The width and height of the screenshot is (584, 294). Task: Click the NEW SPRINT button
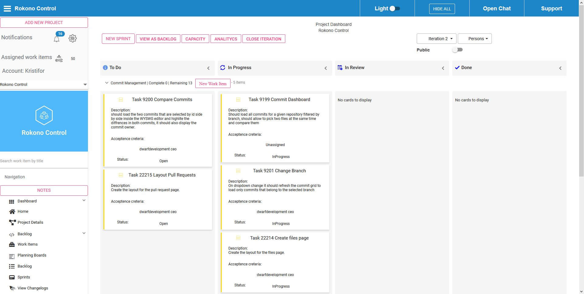118,39
